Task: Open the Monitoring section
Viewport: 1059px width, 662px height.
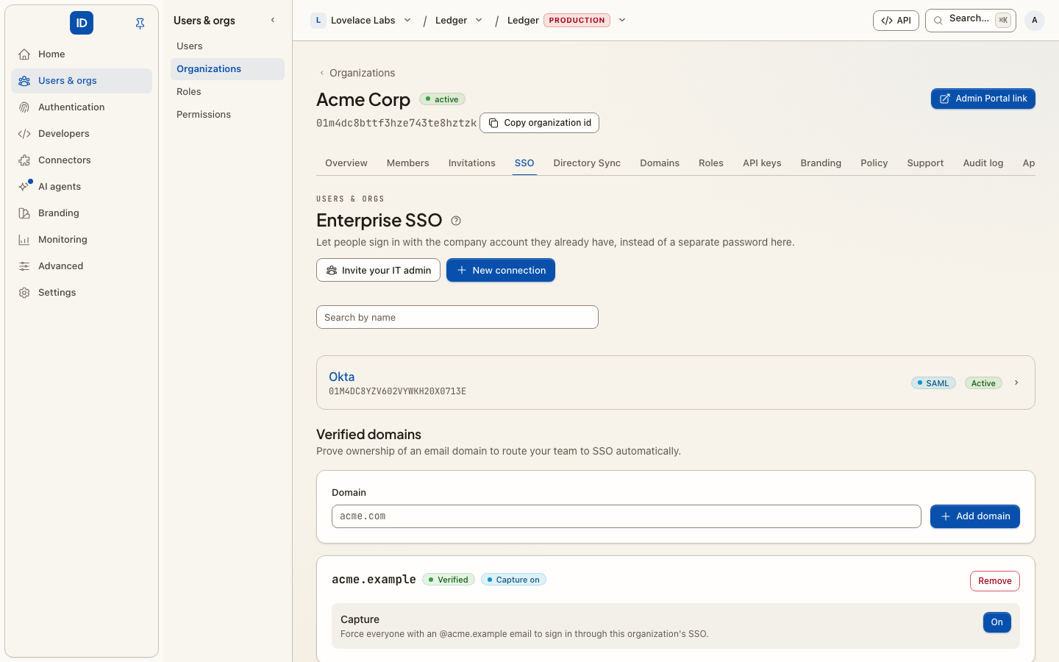Action: (x=82, y=240)
